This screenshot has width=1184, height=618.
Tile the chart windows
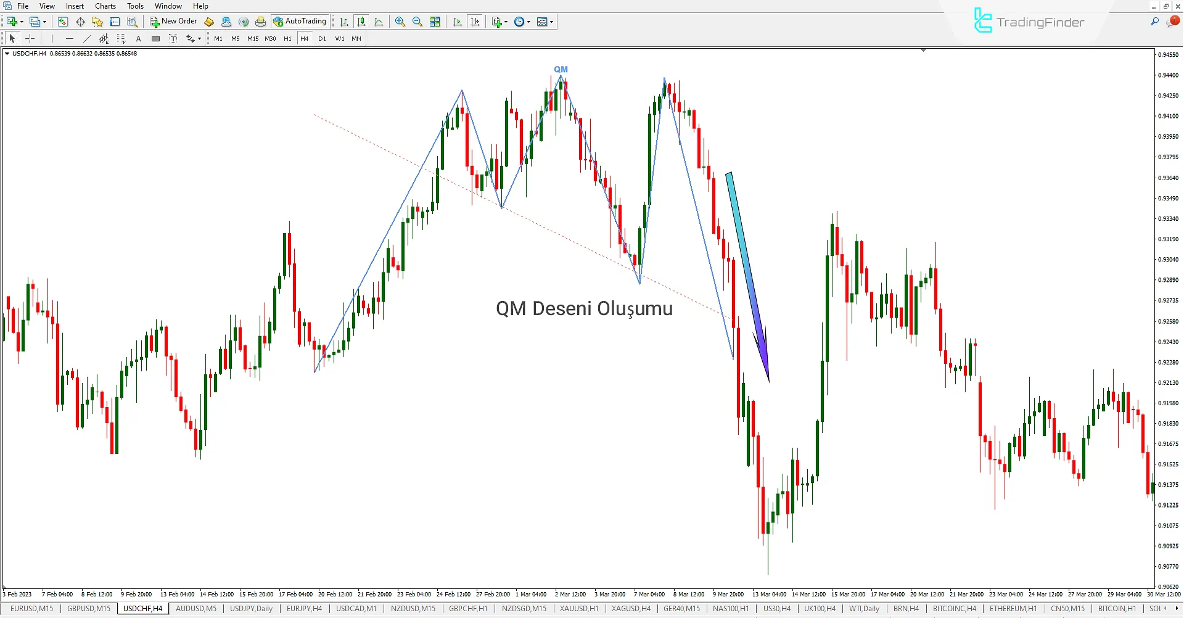pyautogui.click(x=435, y=22)
